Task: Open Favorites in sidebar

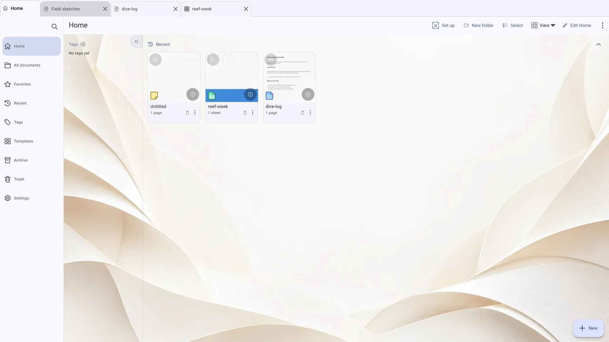Action: coord(32,84)
